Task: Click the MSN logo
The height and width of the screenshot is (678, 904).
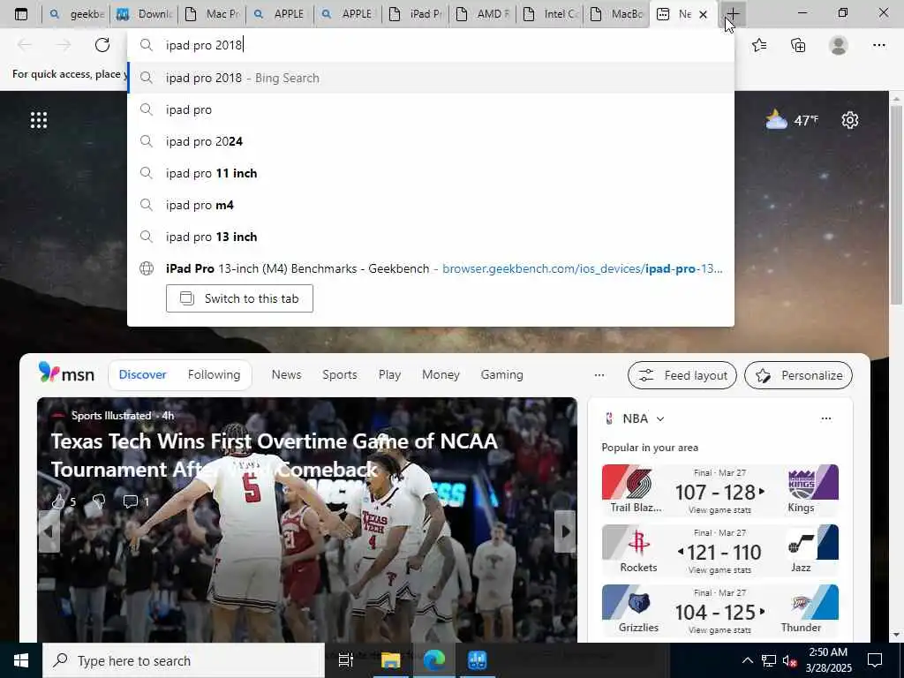Action: click(x=65, y=373)
